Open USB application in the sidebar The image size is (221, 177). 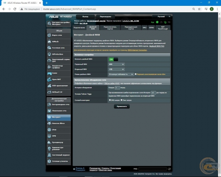[59, 86]
